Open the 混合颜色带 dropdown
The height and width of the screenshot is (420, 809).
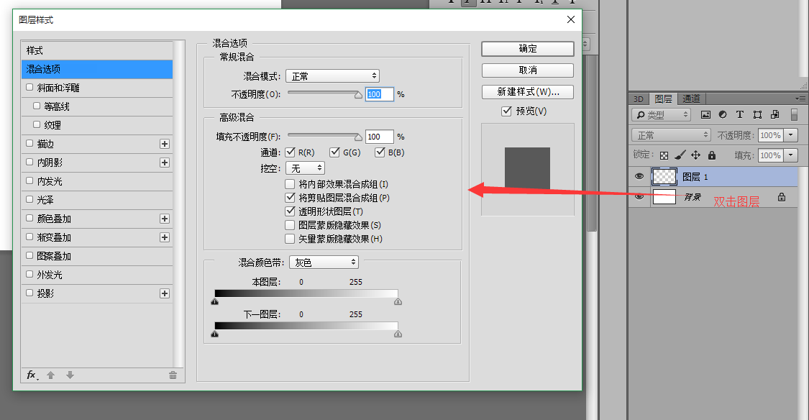pos(324,262)
